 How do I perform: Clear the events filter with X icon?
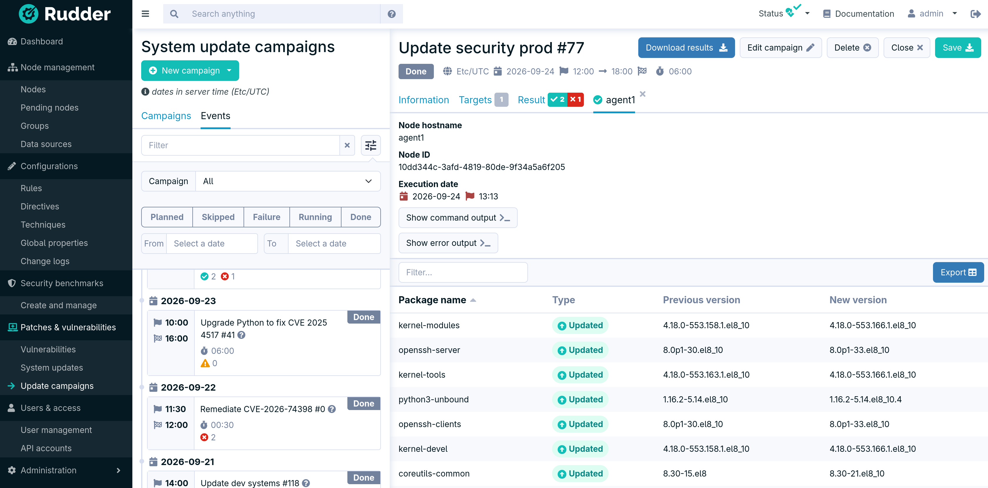click(347, 145)
